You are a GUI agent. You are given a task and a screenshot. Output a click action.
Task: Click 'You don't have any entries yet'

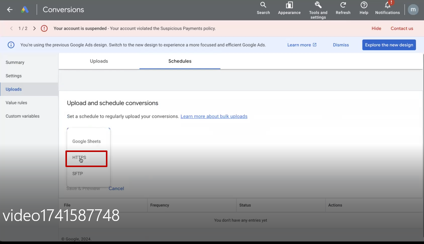[241, 220]
